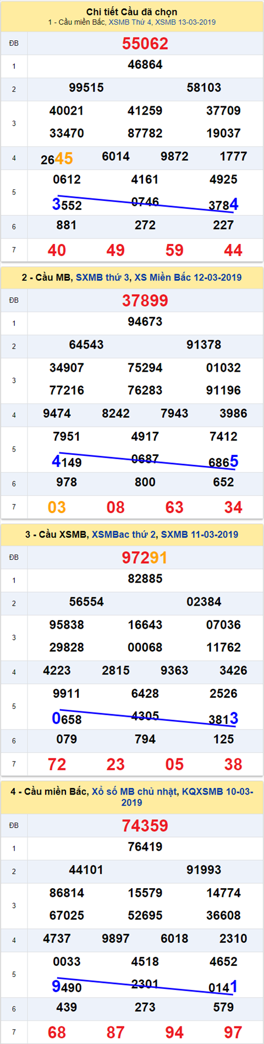The width and height of the screenshot is (264, 1044).
Task: Click fourth prize number 8242
Action: point(116,414)
